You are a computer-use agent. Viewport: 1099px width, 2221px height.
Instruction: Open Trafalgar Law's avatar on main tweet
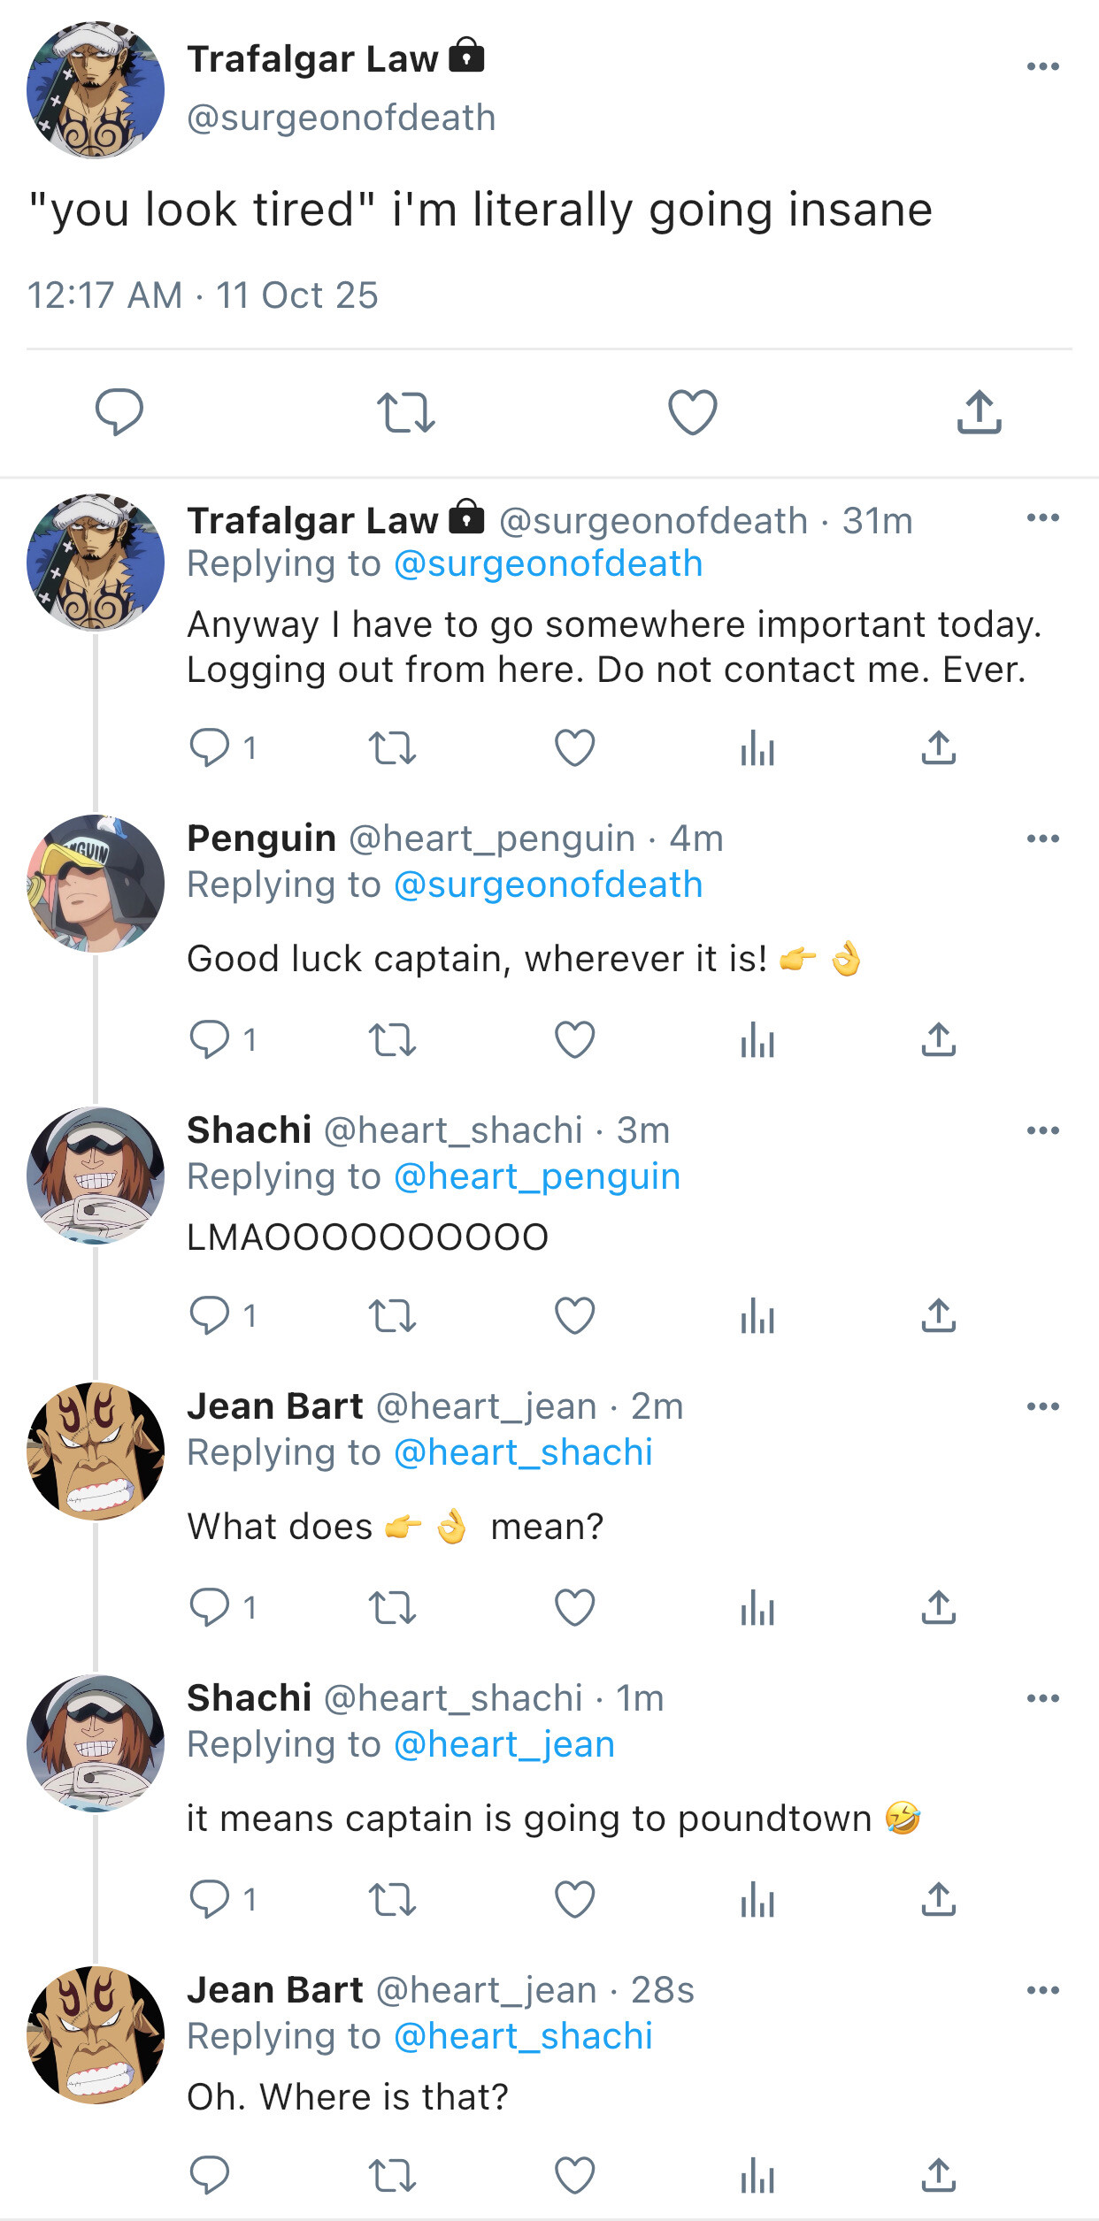pos(96,90)
